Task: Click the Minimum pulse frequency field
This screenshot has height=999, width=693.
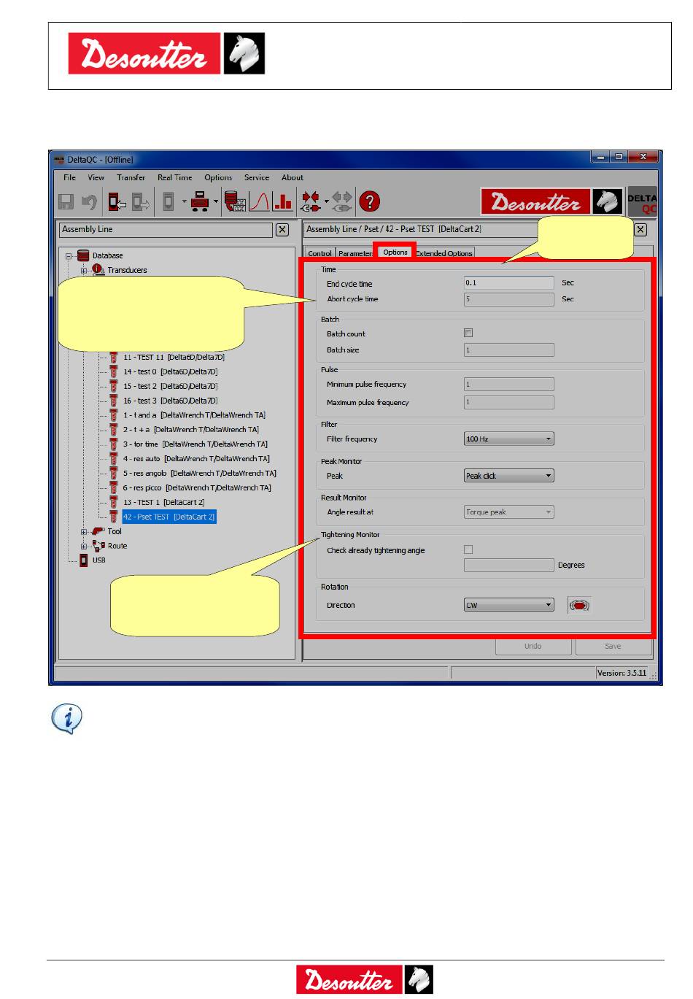Action: click(509, 384)
